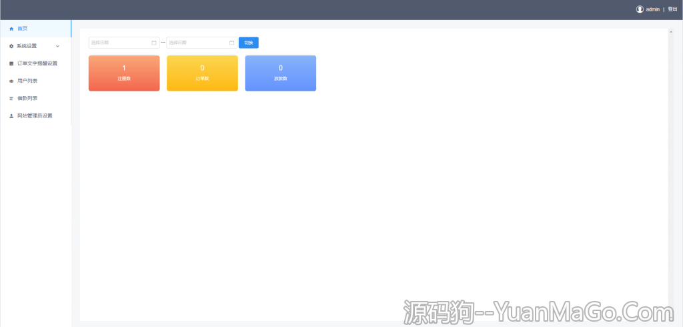
Task: Click the icon beside 用户列表
Action: pyautogui.click(x=11, y=81)
